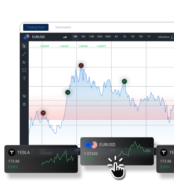Select the 1M timeframe next to 1Y
Viewport: 174px width, 196px height.
tap(141, 36)
